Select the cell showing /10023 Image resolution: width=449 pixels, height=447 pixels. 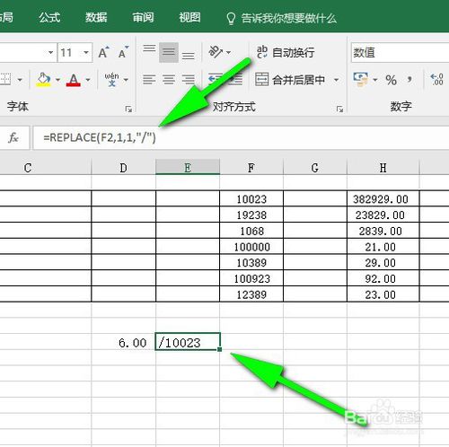click(188, 341)
